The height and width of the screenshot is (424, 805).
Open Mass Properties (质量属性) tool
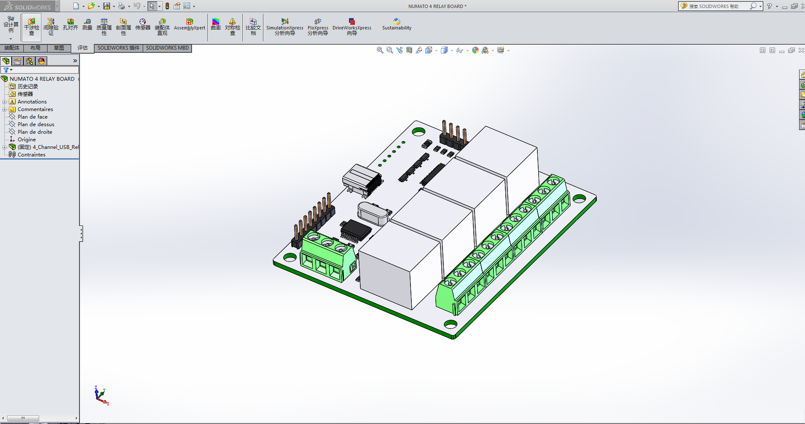click(x=104, y=26)
